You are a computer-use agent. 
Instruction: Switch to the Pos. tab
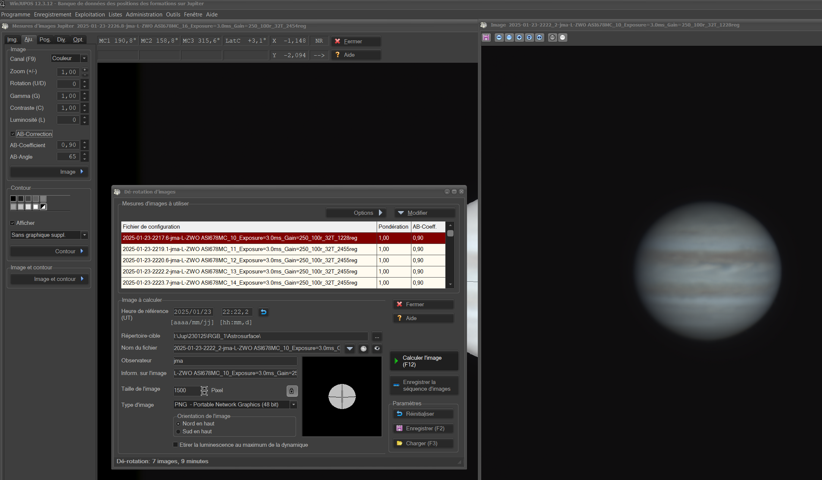[x=45, y=40]
